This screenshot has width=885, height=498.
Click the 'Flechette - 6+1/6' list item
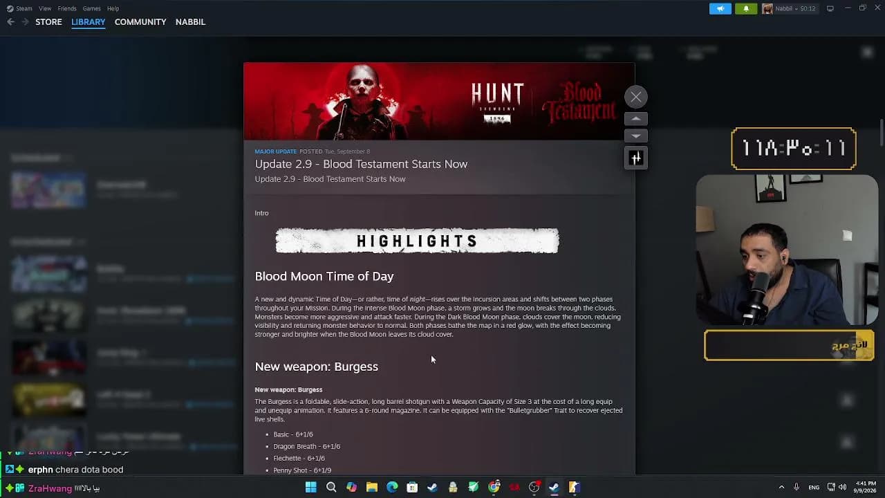[x=299, y=458]
